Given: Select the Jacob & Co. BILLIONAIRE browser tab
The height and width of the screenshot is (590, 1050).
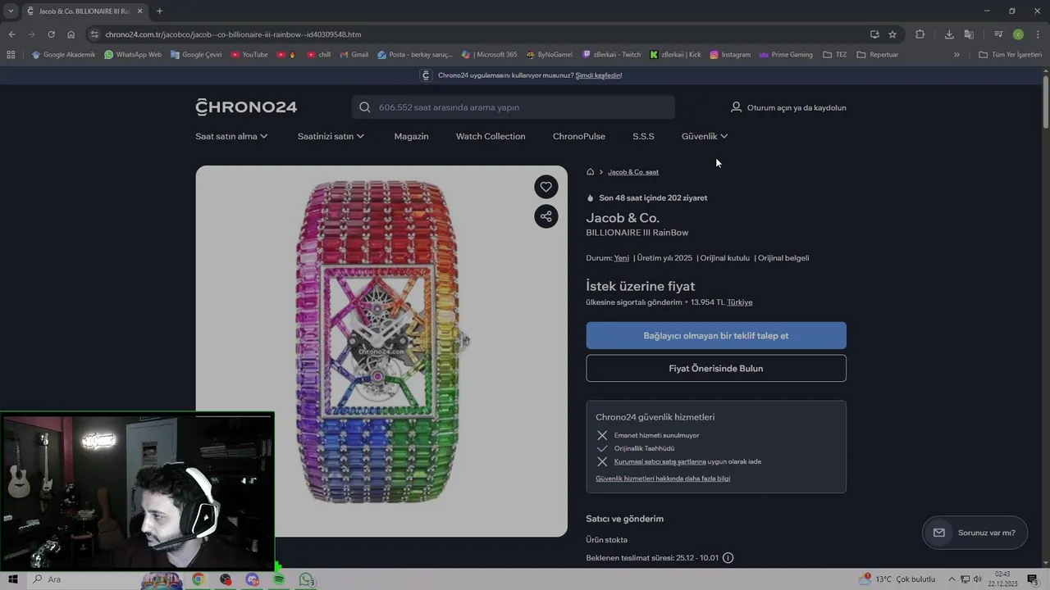Looking at the screenshot, I should [84, 11].
